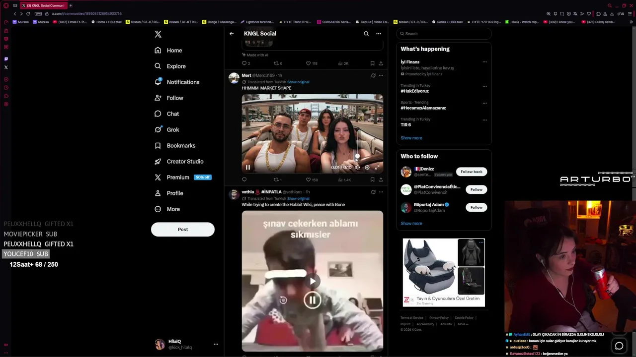
Task: Repost Mert's post
Action: tap(278, 179)
